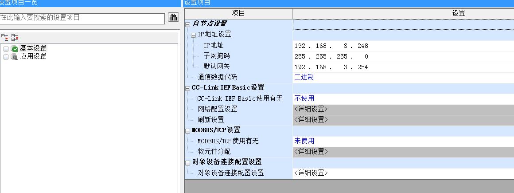Expand the 应用设置 tree node
This screenshot has width=514, height=193.
pyautogui.click(x=6, y=57)
